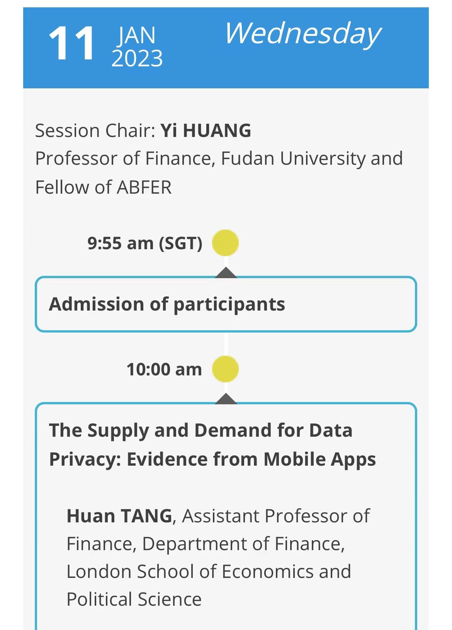Tap the Wednesday heading in the blue banner

(x=303, y=34)
